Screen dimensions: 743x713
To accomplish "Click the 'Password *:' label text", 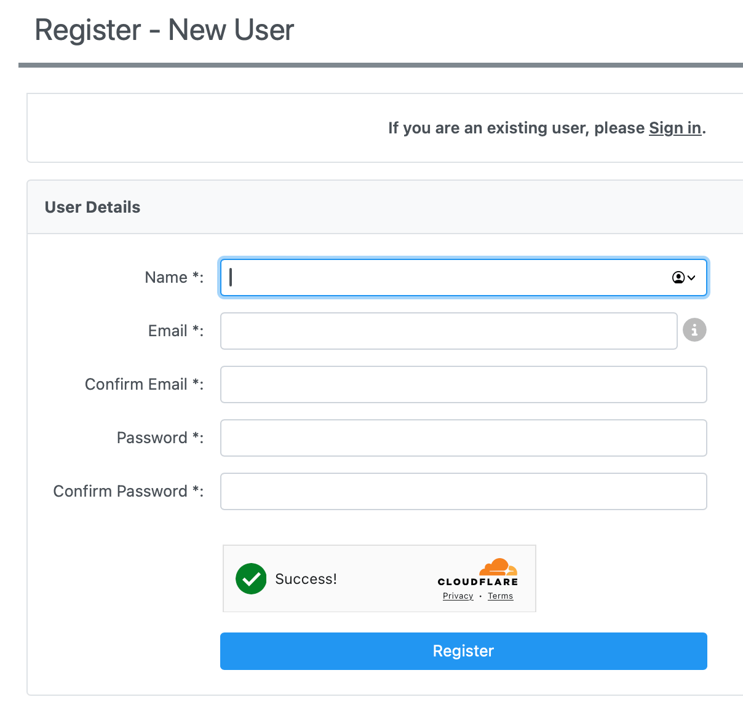I will coord(161,438).
